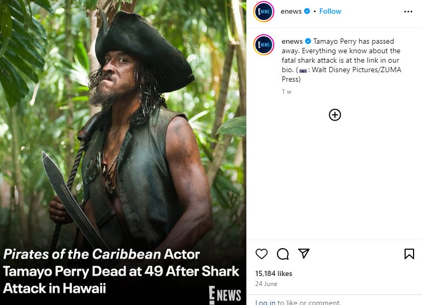Open the three-dot more options menu
The height and width of the screenshot is (305, 422).
[408, 11]
